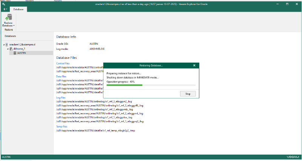This screenshot has width=302, height=161.
Task: Click the AUSTIN status bar text
Action: point(6,157)
